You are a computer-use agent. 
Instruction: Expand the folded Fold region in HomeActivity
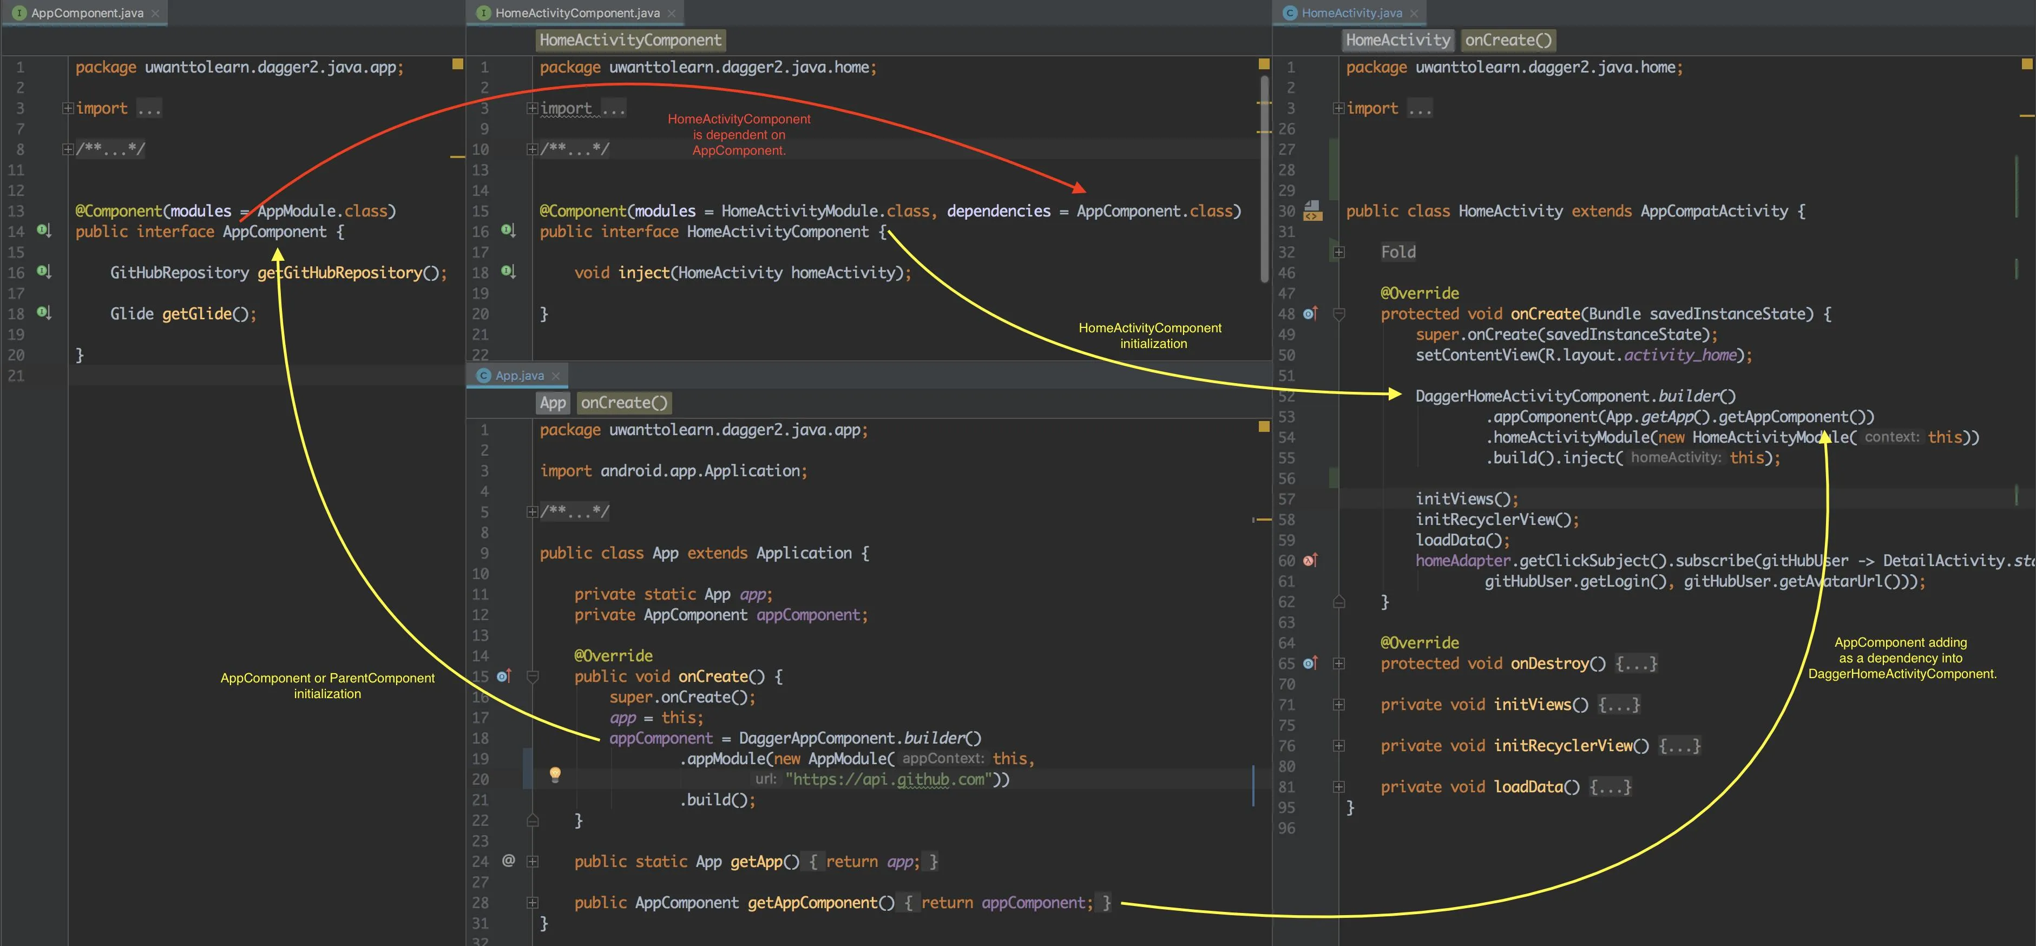pos(1339,252)
